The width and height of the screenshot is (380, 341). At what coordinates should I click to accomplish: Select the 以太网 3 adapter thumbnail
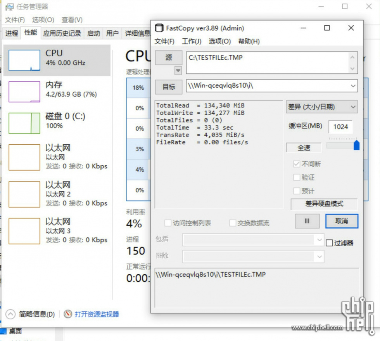coord(24,231)
